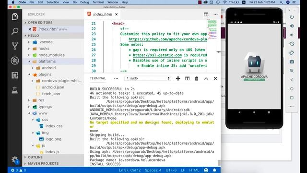The width and height of the screenshot is (307, 173).
Task: Open the File menu
Action: [32, 2]
